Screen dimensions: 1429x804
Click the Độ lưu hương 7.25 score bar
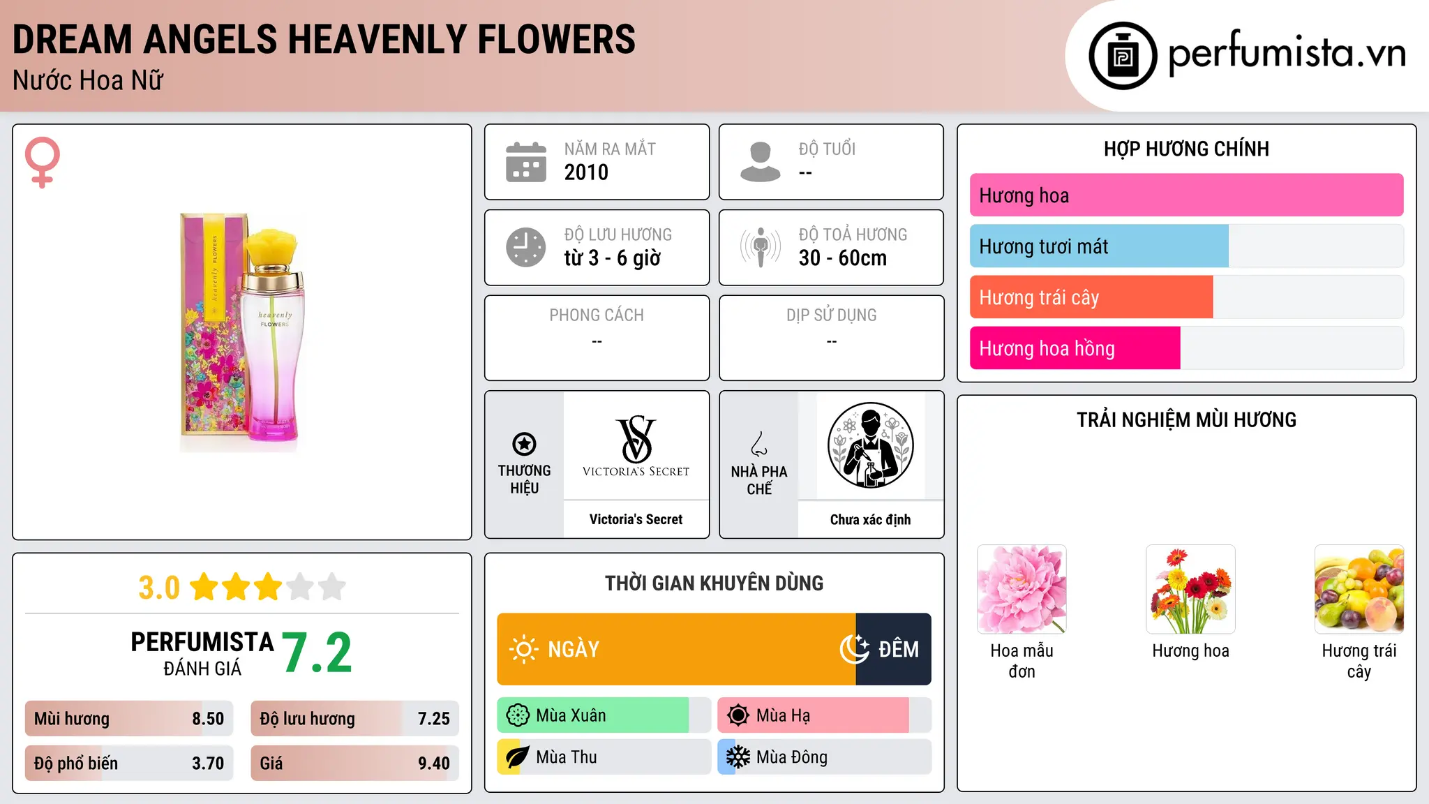[x=354, y=719]
